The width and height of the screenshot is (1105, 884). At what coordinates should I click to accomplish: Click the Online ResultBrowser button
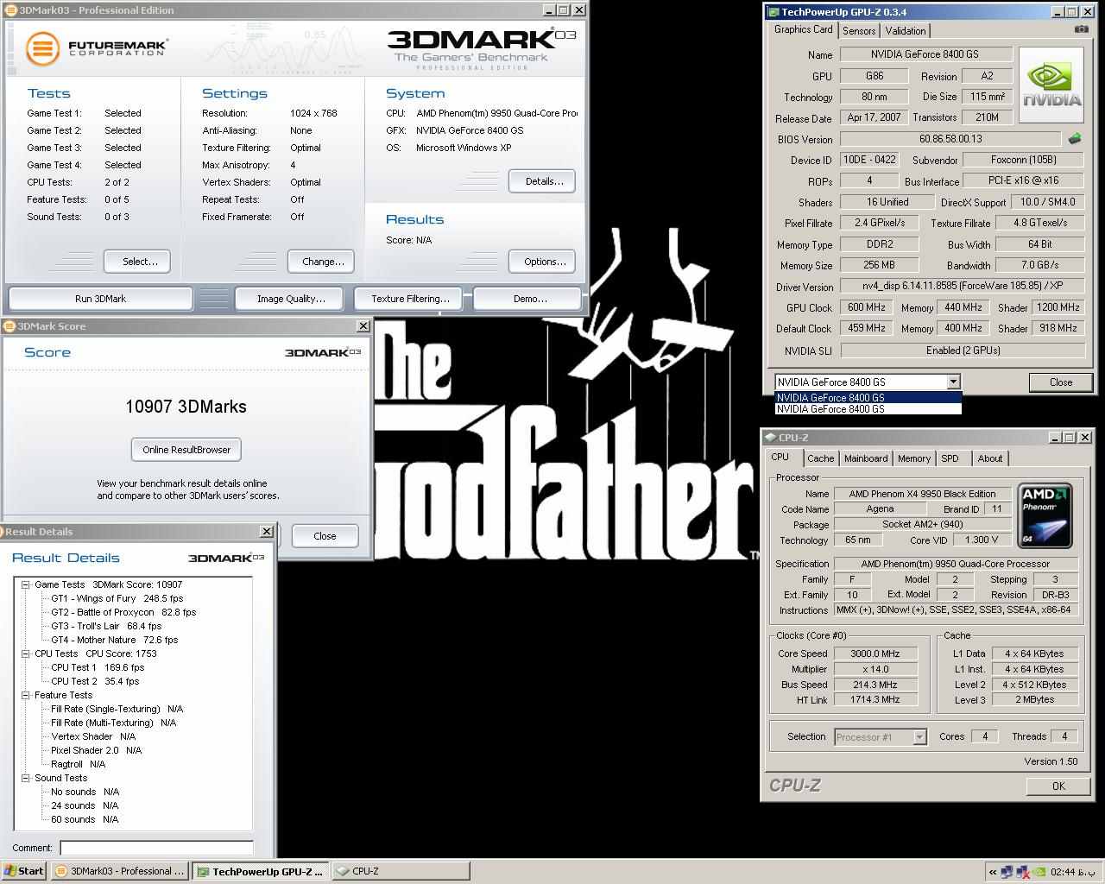click(186, 450)
